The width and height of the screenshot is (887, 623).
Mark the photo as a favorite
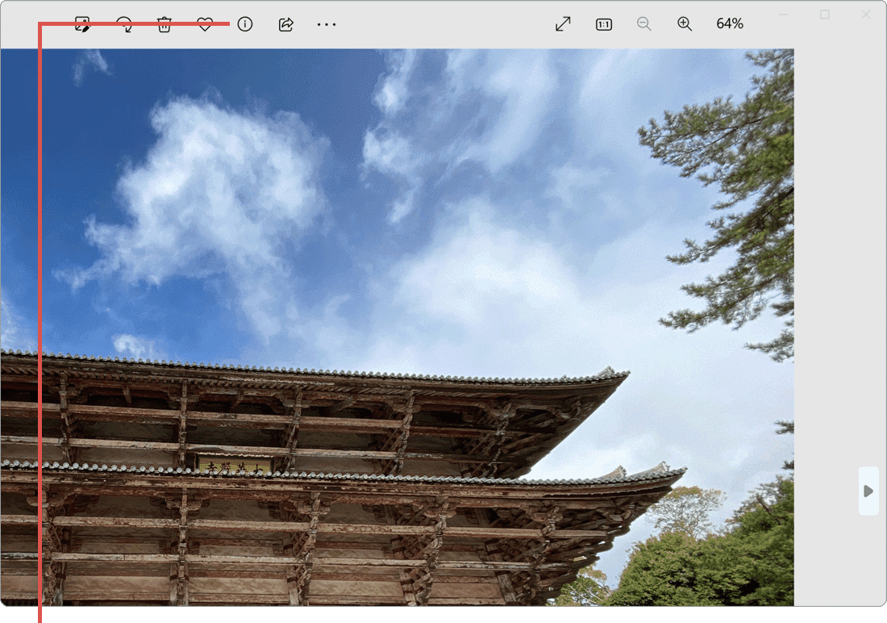[204, 24]
